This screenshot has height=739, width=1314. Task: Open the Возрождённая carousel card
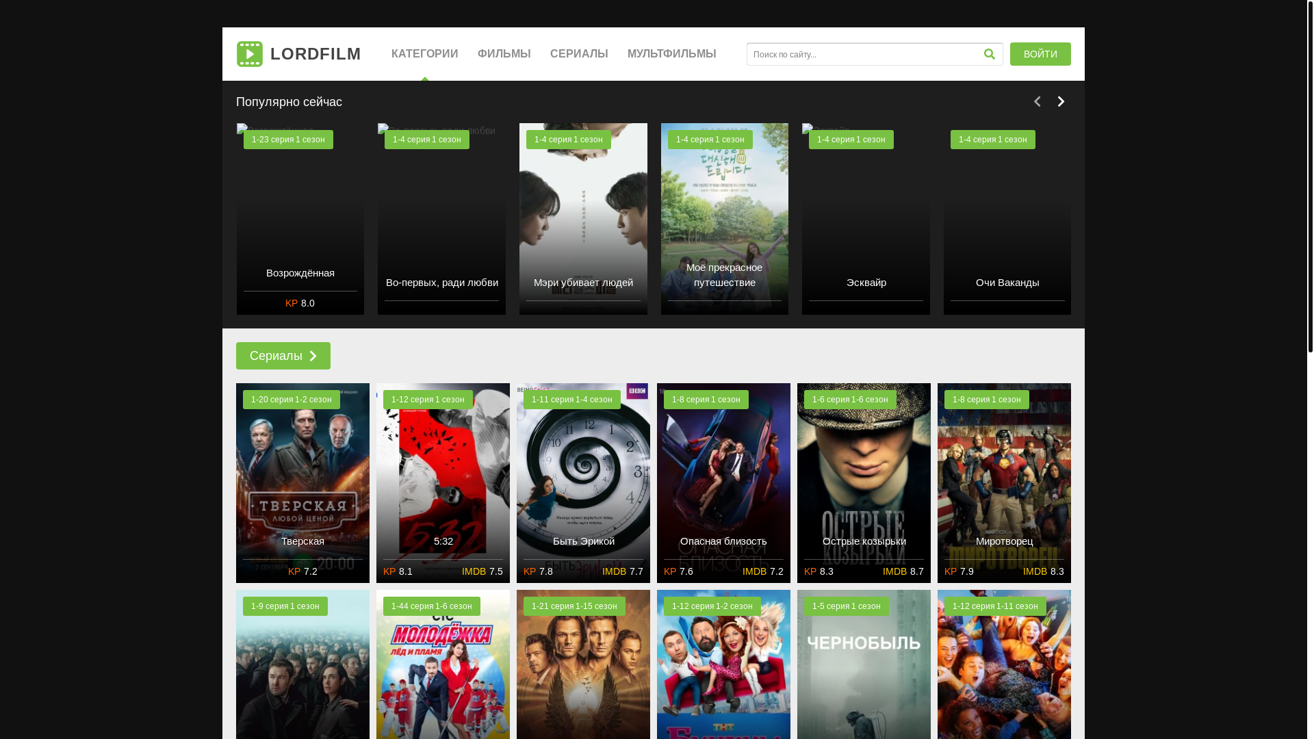click(x=300, y=219)
